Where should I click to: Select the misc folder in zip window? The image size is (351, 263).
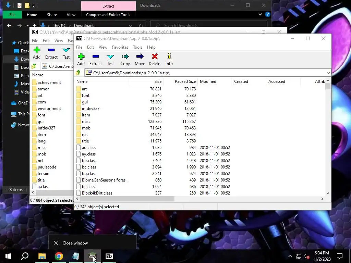pyautogui.click(x=86, y=122)
